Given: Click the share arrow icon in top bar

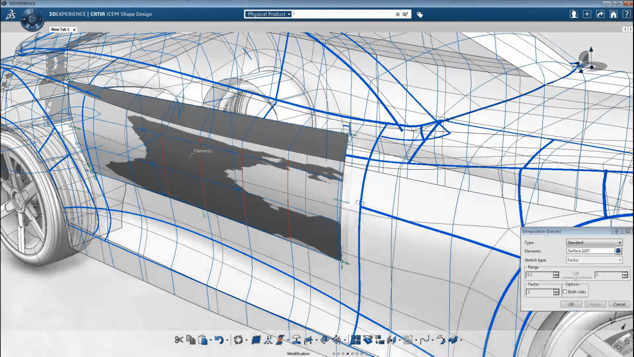Looking at the screenshot, I should (600, 15).
